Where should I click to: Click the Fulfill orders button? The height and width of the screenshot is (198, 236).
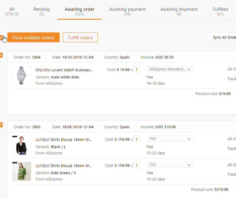[x=80, y=37]
